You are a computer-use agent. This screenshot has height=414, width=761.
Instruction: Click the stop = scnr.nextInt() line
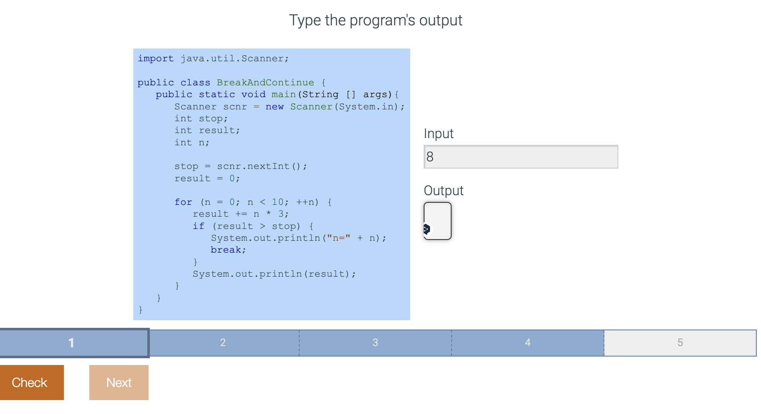coord(240,166)
